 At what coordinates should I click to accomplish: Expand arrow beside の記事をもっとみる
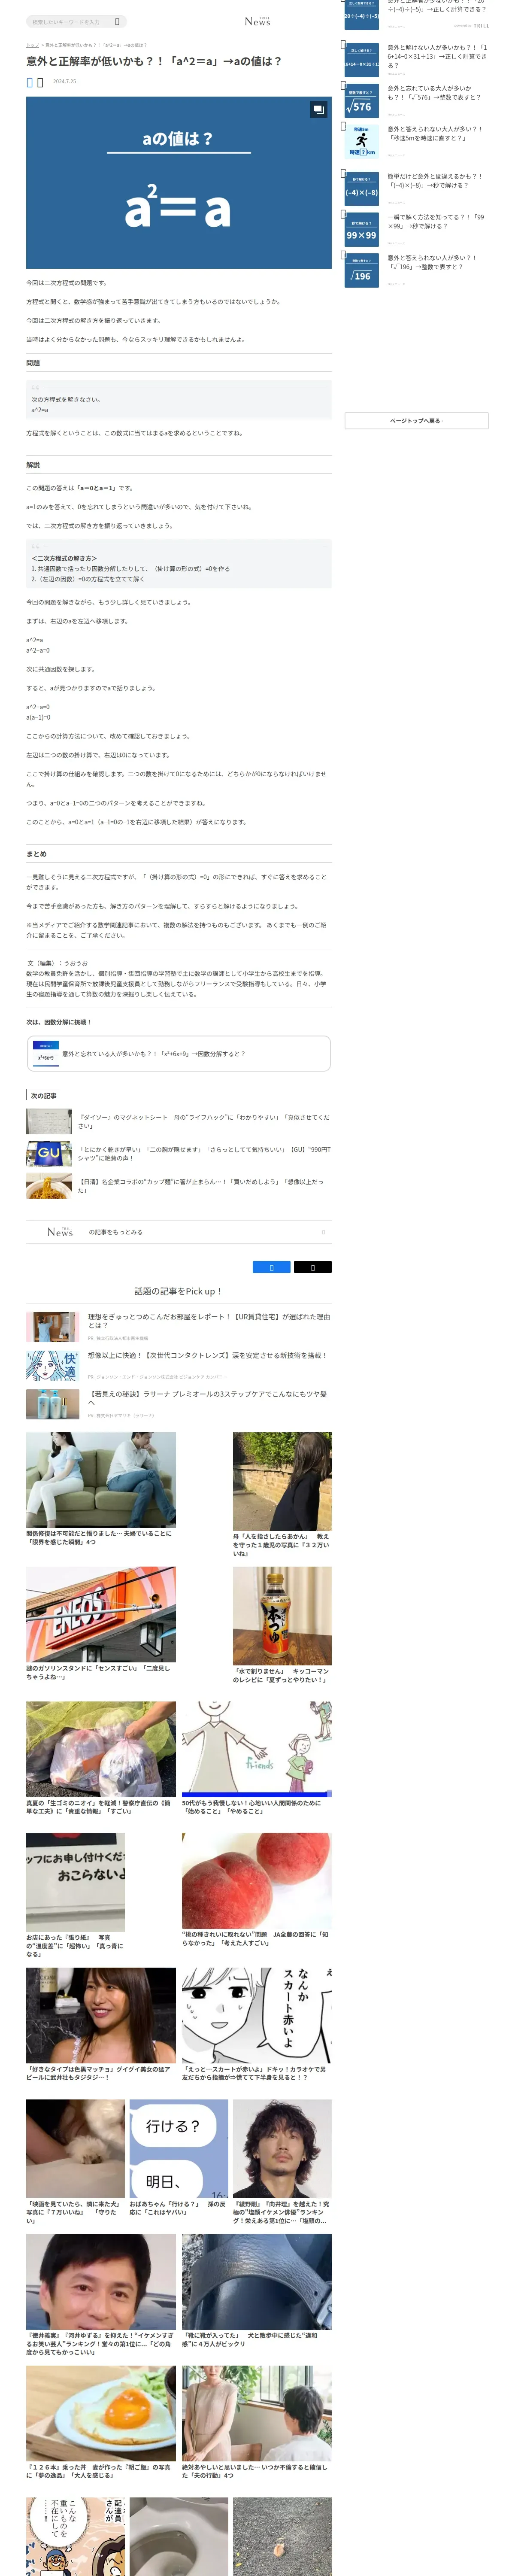[x=323, y=1232]
